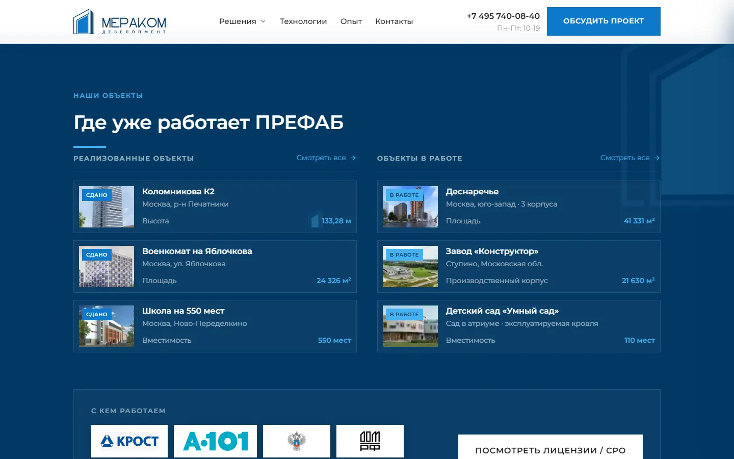The image size is (734, 459).
Task: Expand the Решения menu chevron
Action: click(x=263, y=21)
